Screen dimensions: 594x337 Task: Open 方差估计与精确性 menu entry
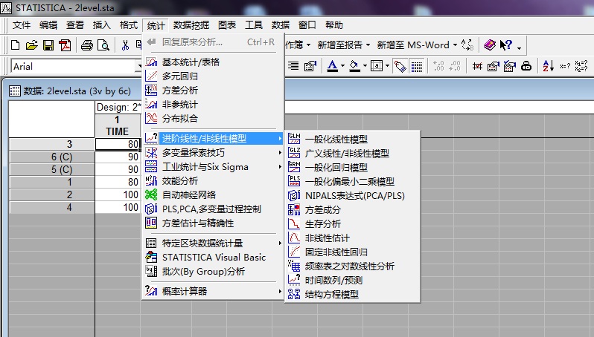(x=214, y=223)
